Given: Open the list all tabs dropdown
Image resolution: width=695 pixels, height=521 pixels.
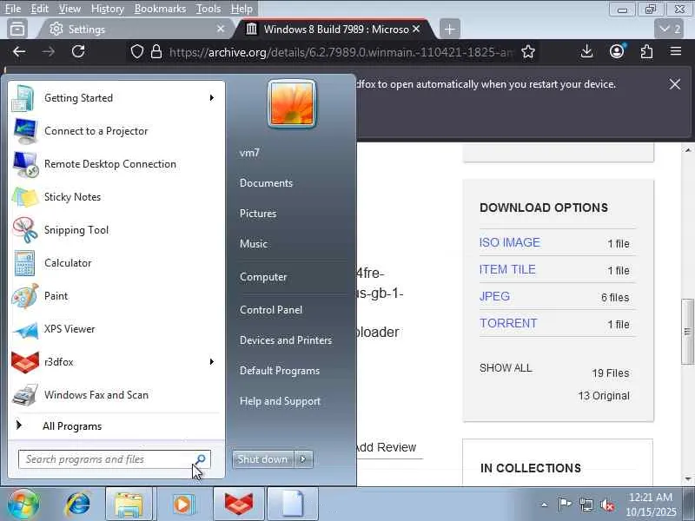Looking at the screenshot, I should [669, 30].
